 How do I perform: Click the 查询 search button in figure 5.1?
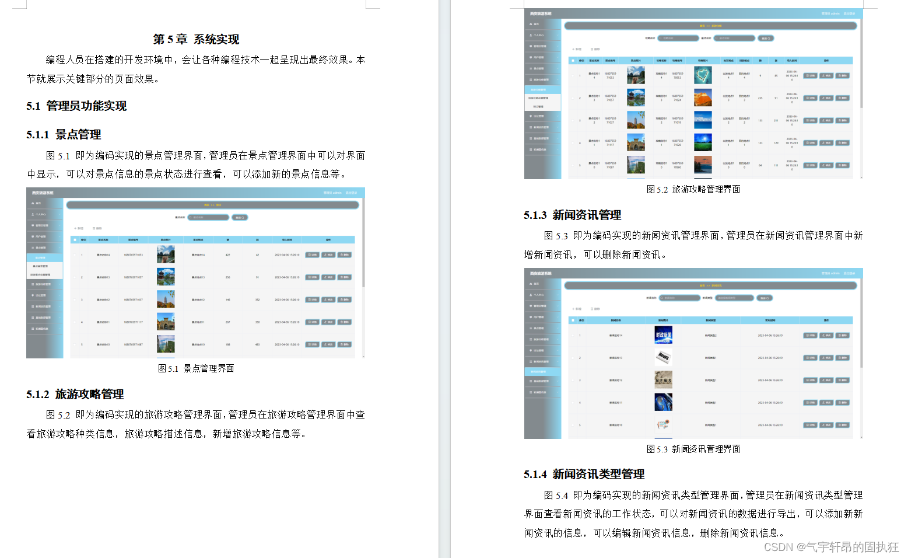240,217
